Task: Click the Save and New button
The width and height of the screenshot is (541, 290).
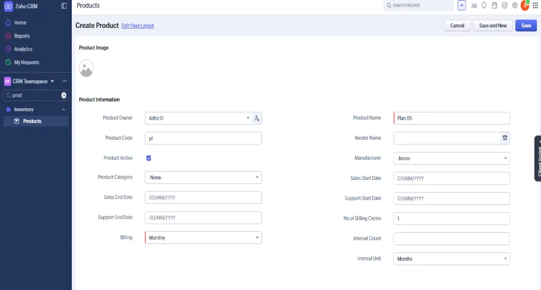Action: pyautogui.click(x=493, y=26)
